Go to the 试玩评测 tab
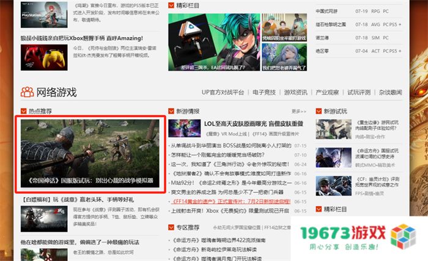This screenshot has height=261, width=428. (x=359, y=92)
